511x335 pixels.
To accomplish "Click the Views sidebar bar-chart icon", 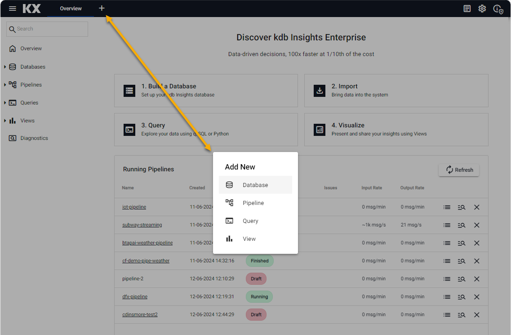I will (x=13, y=121).
